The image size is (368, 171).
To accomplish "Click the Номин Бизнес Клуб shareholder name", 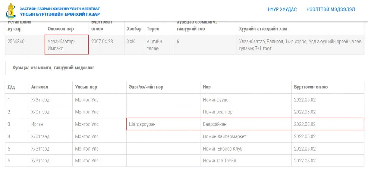I will [223, 149].
